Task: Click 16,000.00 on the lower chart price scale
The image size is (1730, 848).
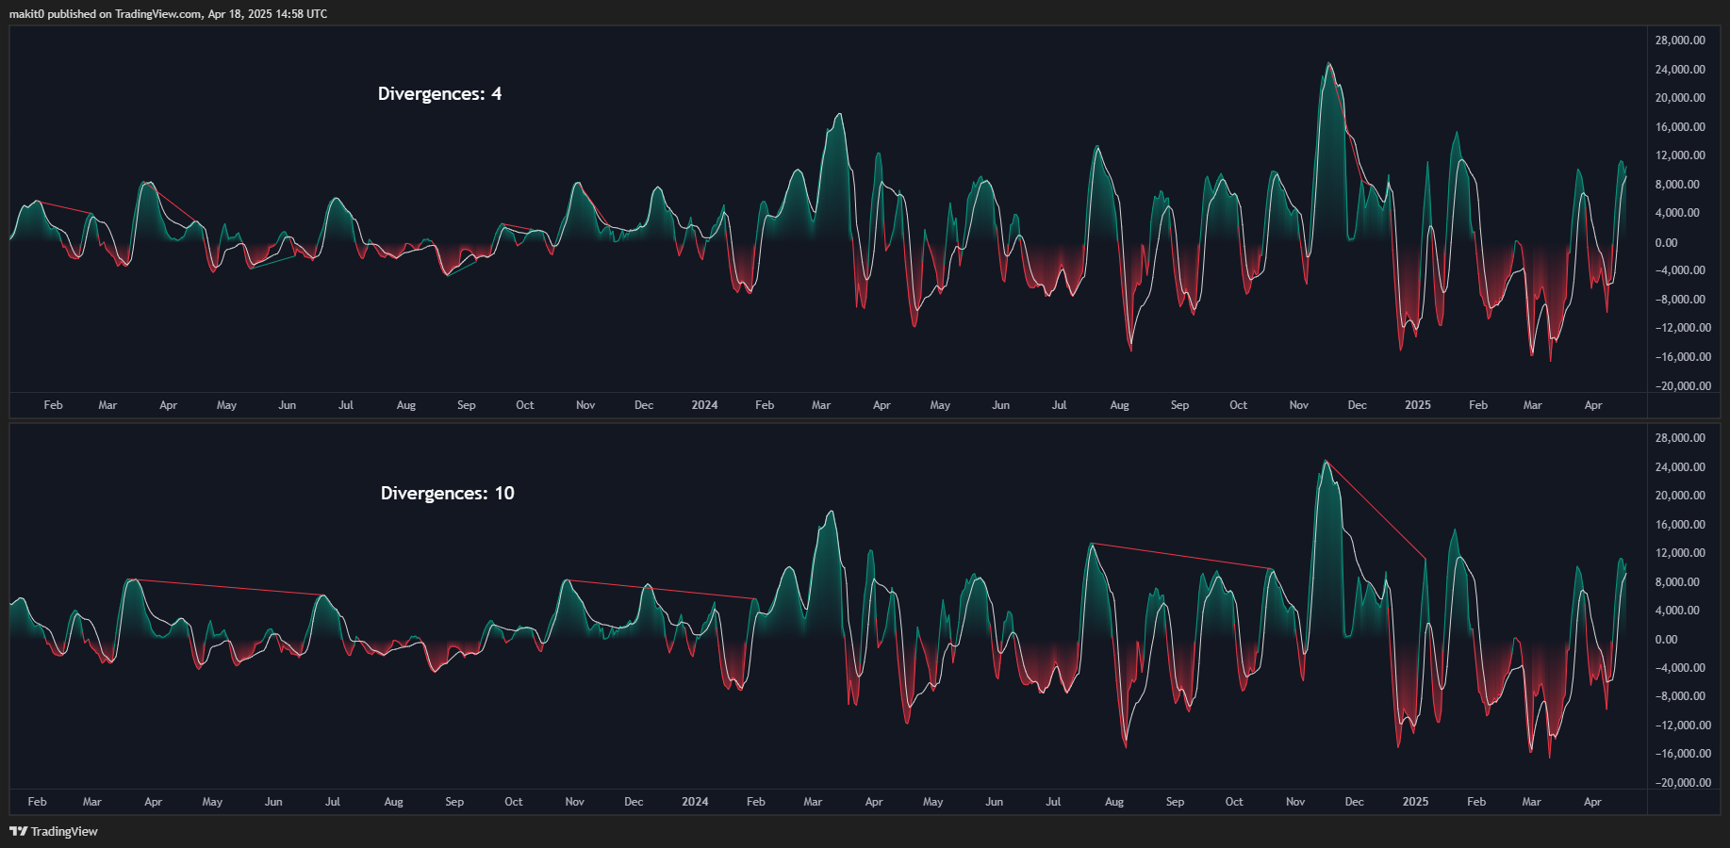Action: (x=1680, y=525)
